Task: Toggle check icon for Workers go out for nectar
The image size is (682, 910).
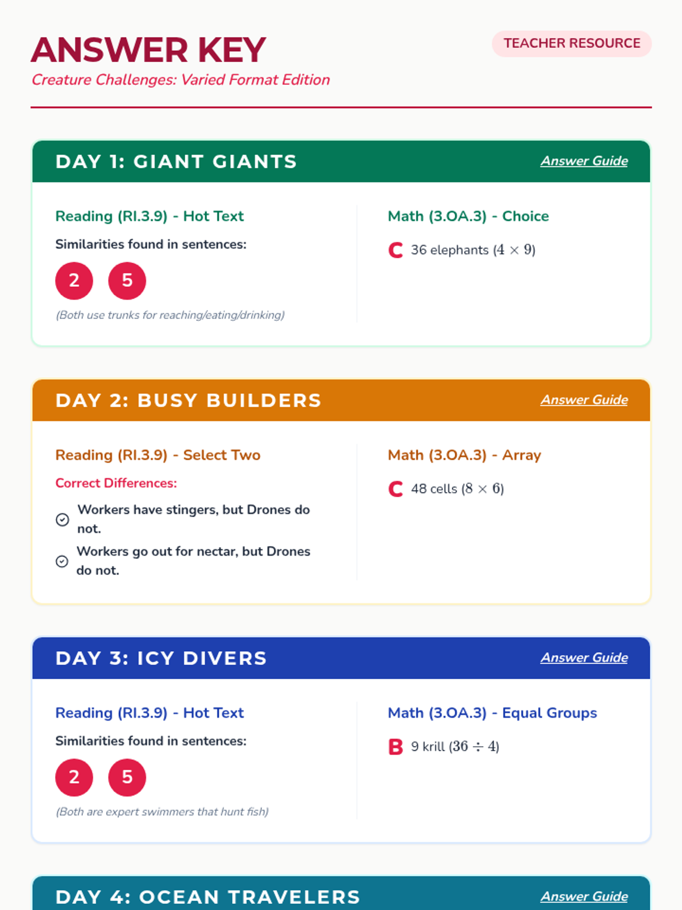Action: [62, 561]
